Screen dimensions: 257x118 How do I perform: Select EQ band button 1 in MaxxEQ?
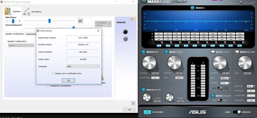point(159,46)
